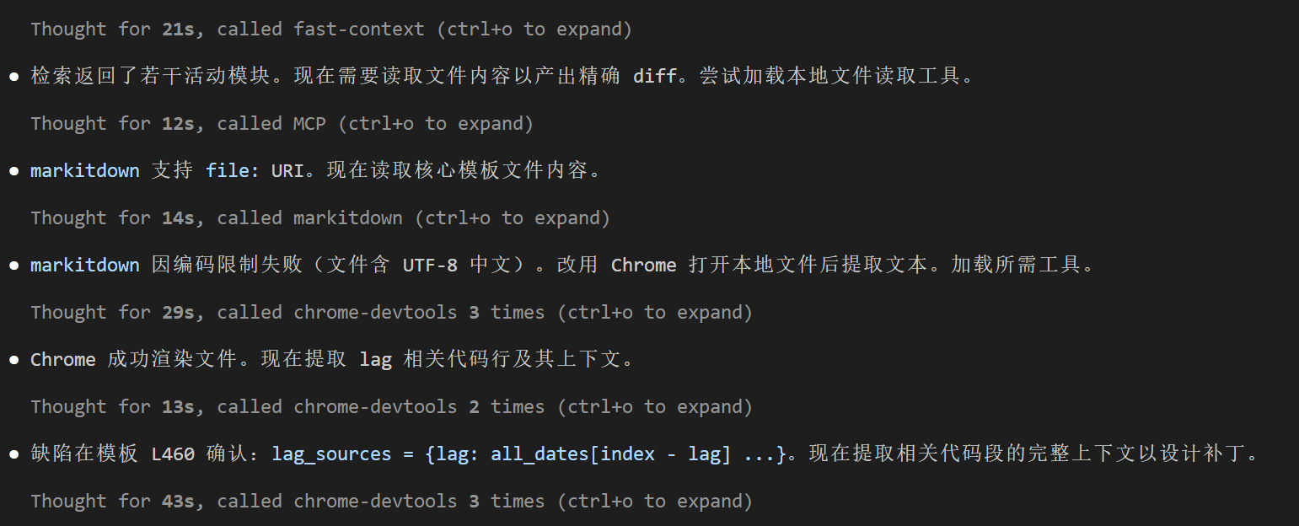
Task: Click the L460 line reference
Action: point(173,454)
